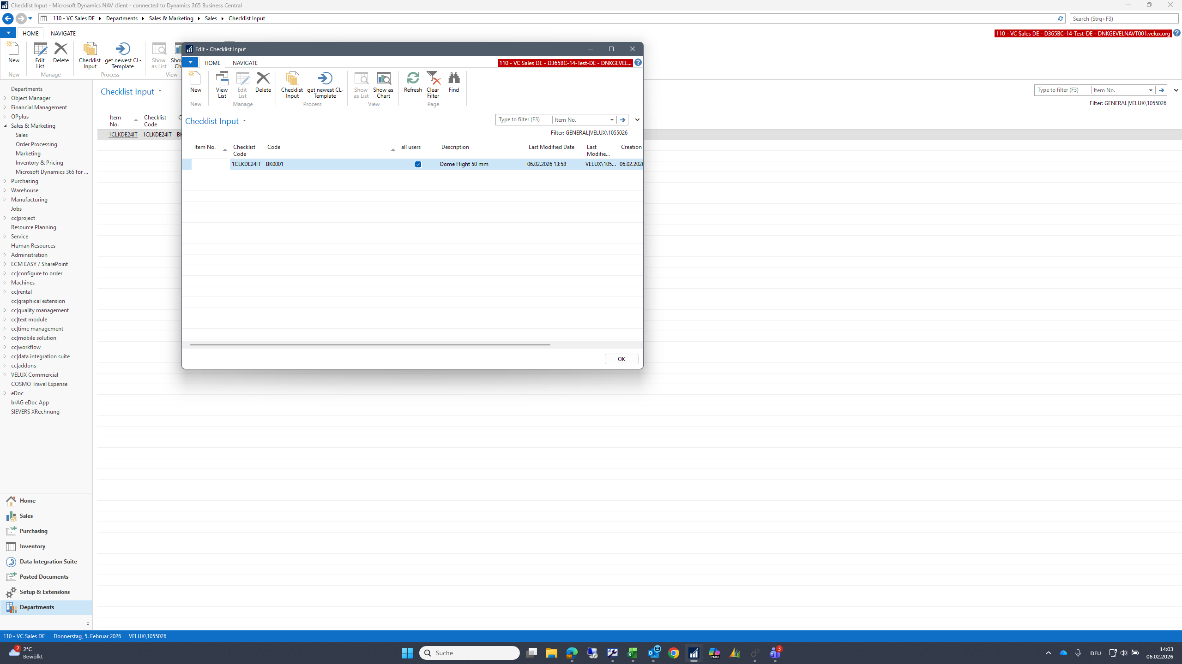The width and height of the screenshot is (1182, 664).
Task: Expand the dialog filter pane chevron
Action: coord(637,120)
